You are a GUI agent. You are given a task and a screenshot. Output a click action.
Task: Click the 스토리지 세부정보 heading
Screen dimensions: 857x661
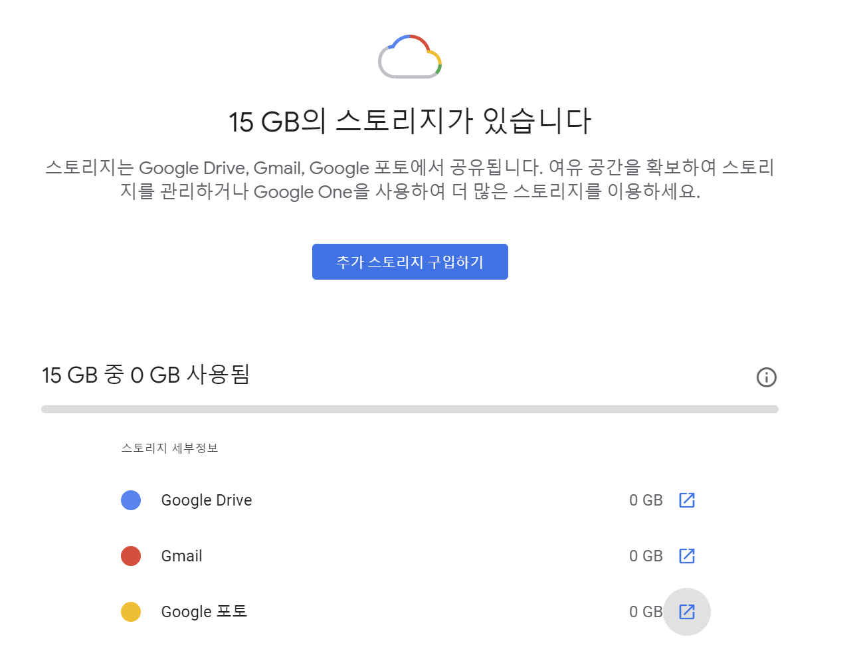click(x=169, y=448)
